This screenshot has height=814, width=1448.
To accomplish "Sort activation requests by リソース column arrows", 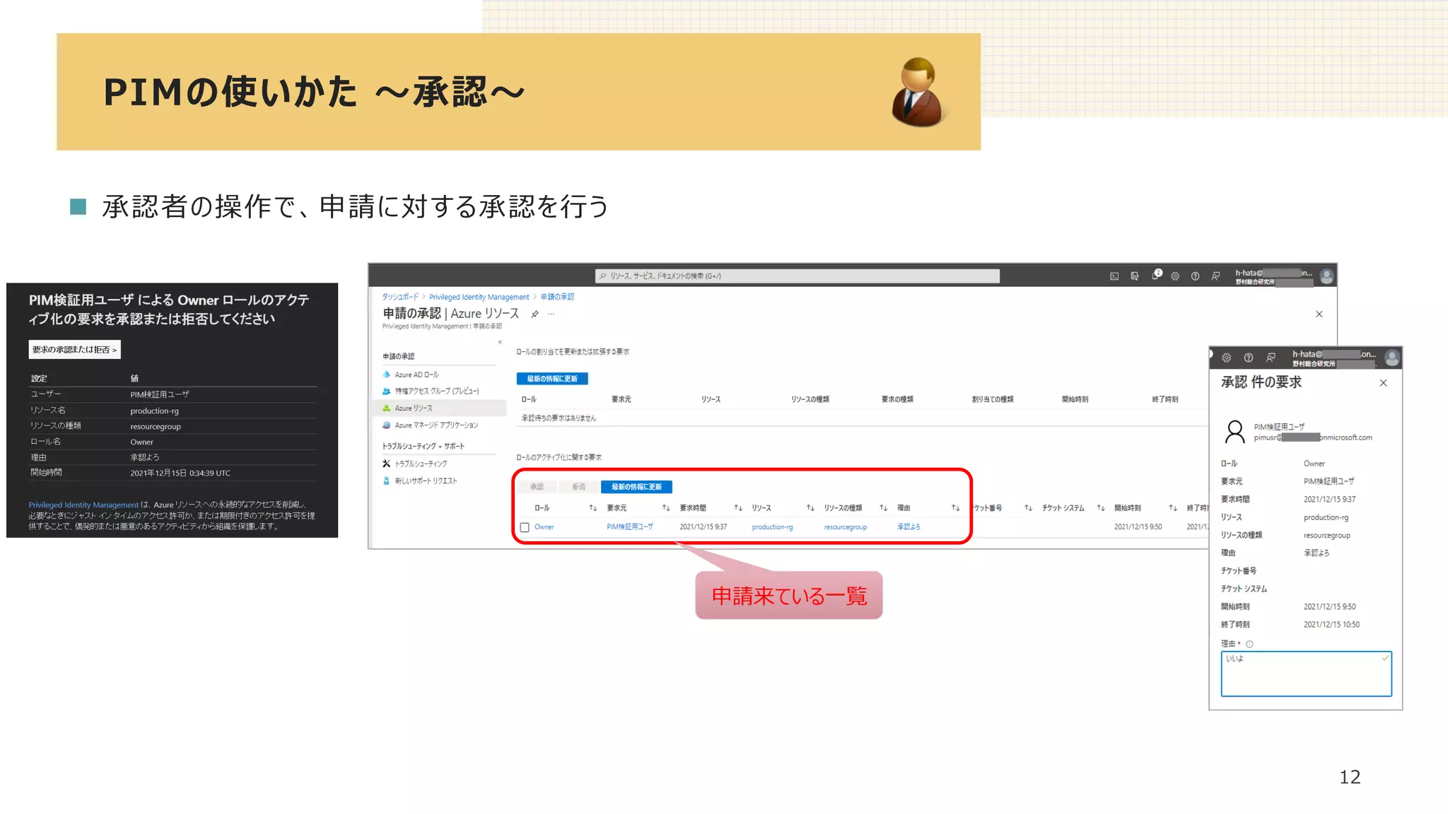I will (810, 508).
